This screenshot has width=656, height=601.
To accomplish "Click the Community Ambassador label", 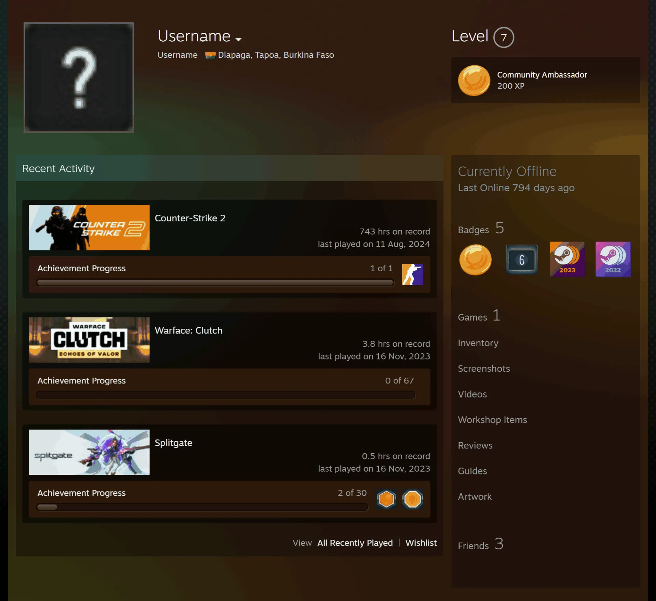I will (x=542, y=75).
